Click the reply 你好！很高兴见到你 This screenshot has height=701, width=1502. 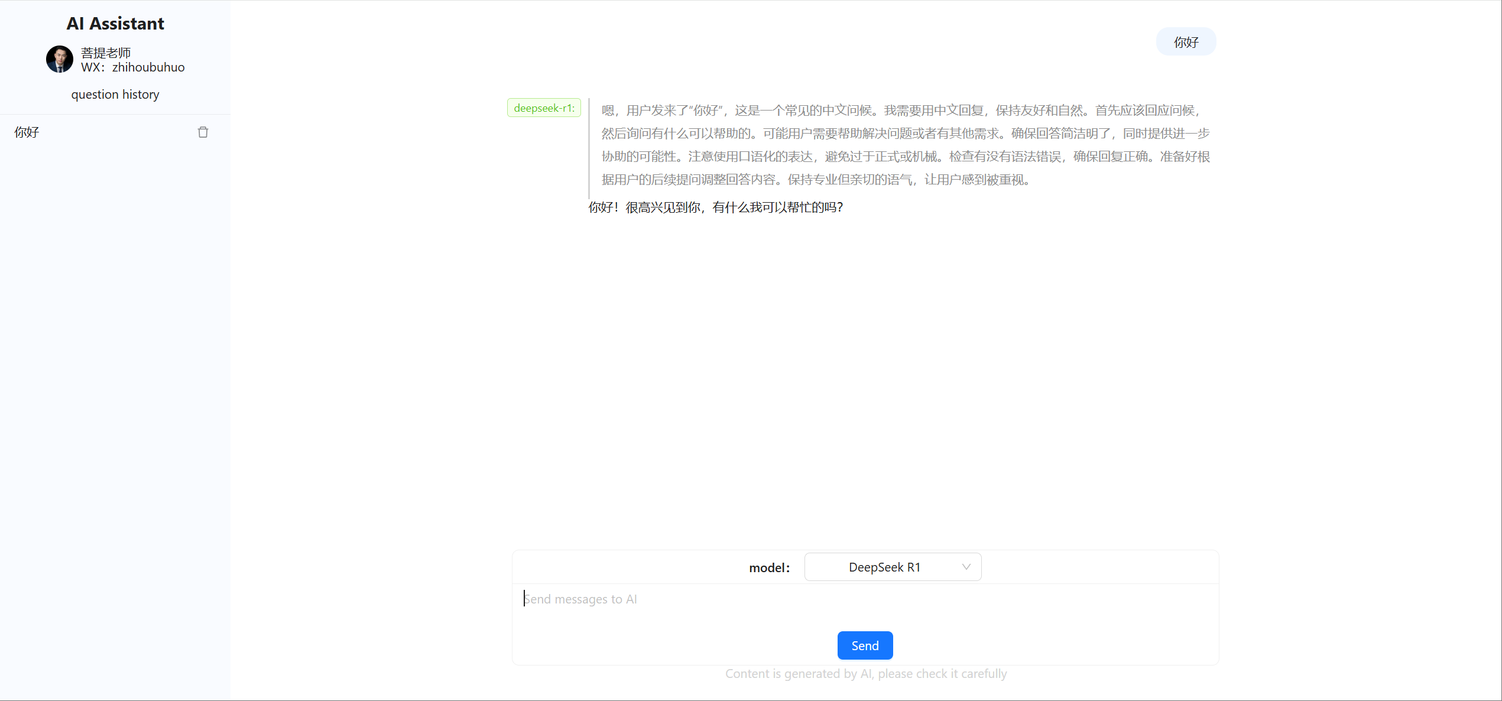pos(715,207)
